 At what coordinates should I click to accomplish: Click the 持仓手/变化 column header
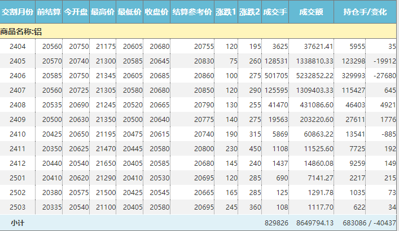365,12
